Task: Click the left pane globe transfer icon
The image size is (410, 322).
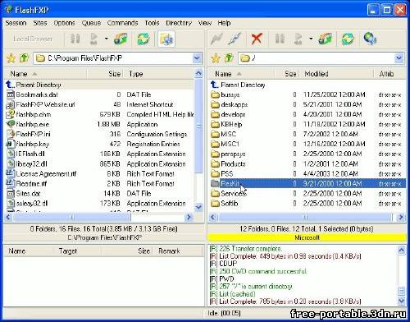Action: pyautogui.click(x=121, y=39)
